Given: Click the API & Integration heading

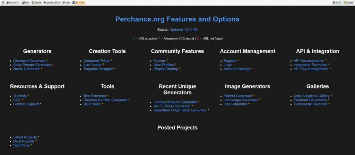Looking at the screenshot, I should (318, 51).
